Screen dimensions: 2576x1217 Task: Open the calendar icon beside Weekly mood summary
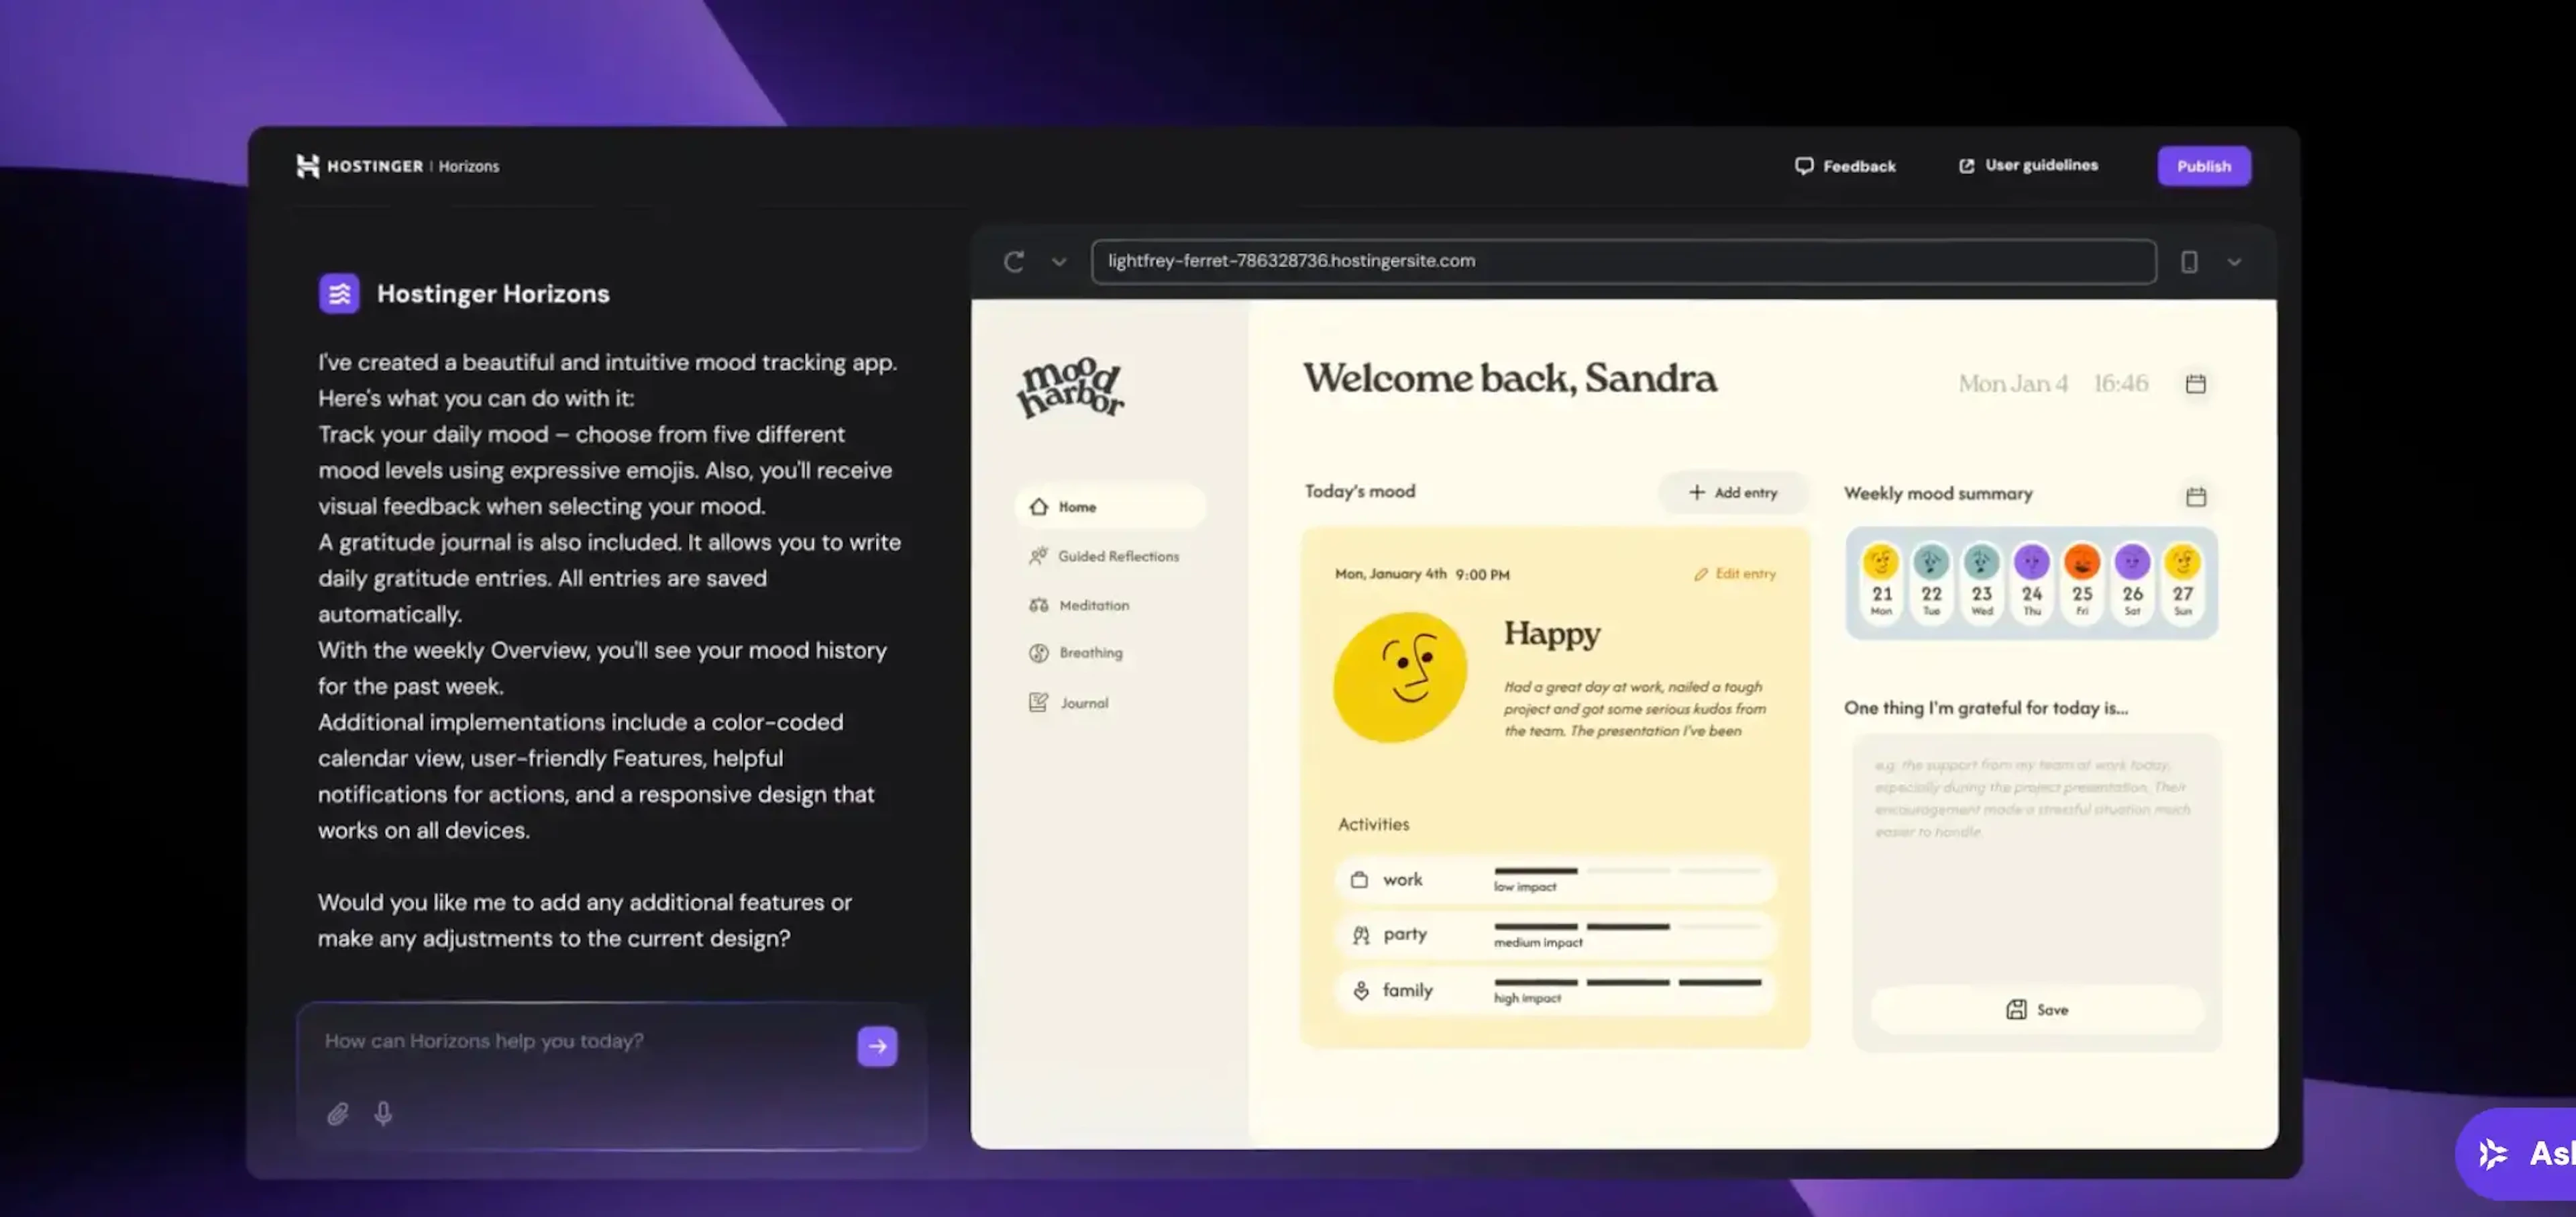(2196, 495)
